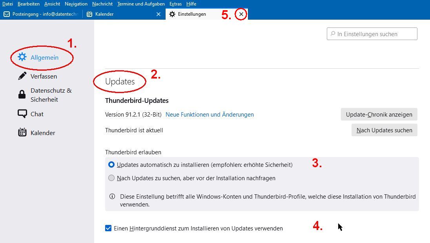Select Allgemein in the settings sidebar
Screen dimensions: 430x243
(44, 57)
